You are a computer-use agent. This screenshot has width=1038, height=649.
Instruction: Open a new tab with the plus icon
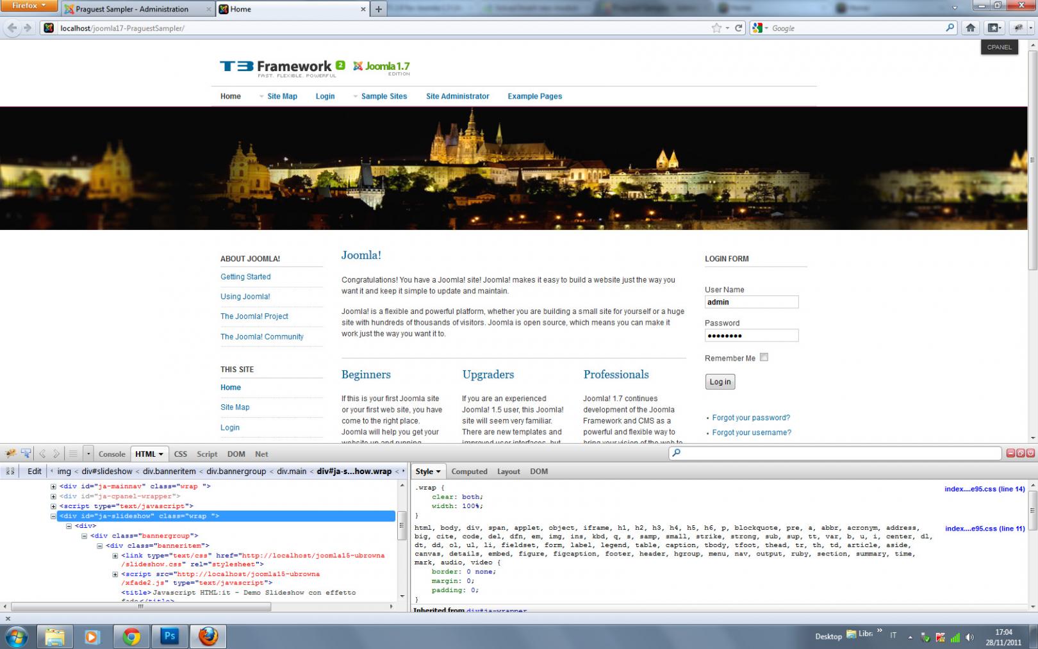pos(379,9)
